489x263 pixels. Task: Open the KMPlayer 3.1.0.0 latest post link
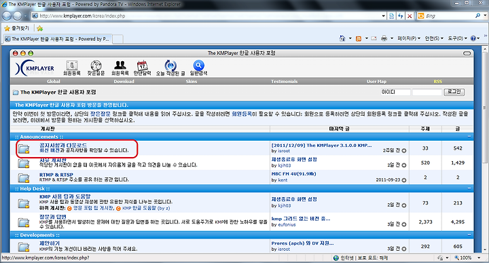pyautogui.click(x=321, y=145)
